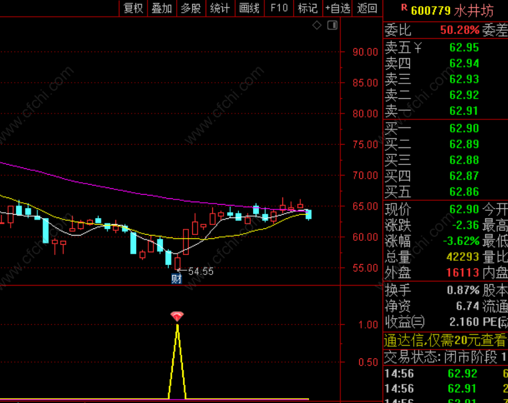This screenshot has height=403, width=508.
Task: Select stock code 600779
Action: (x=431, y=11)
